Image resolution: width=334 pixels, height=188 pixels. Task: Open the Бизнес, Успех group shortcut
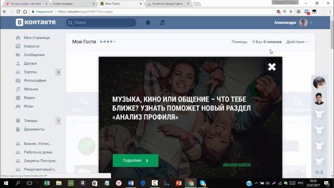38,144
